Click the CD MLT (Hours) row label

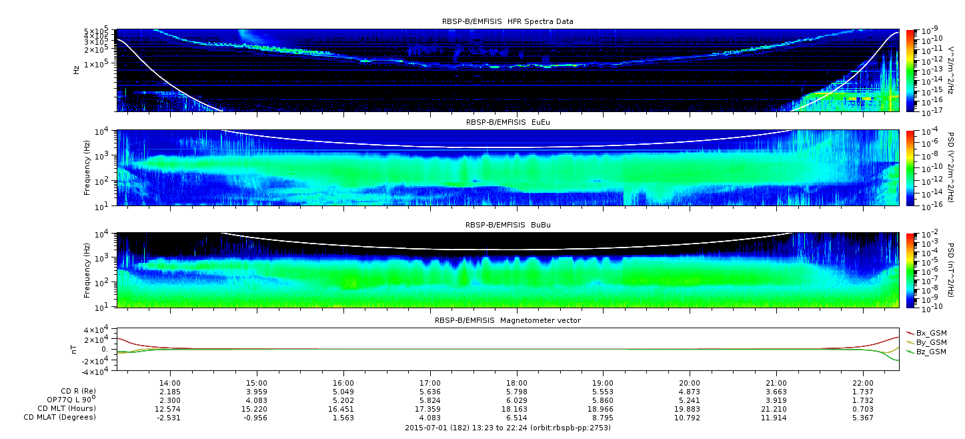66,408
